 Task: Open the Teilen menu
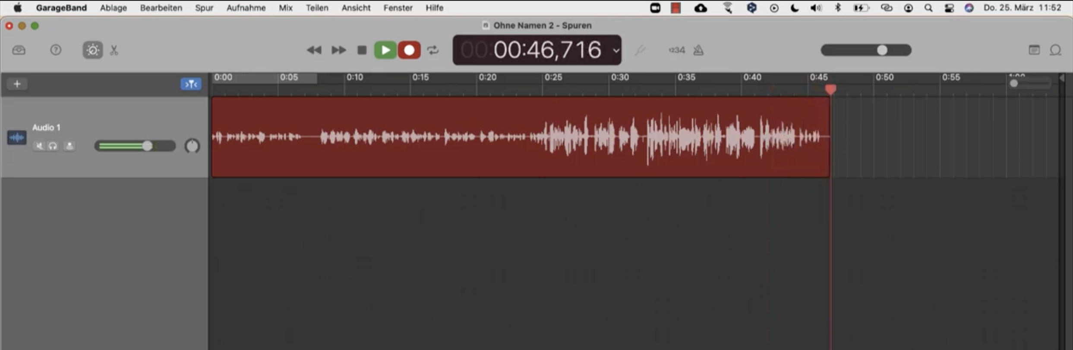pos(317,8)
